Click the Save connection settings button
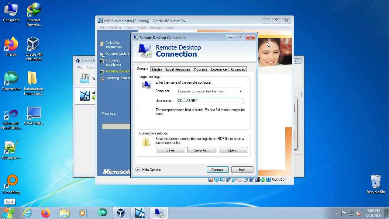Screen dimensions: 389x219 click(170, 150)
